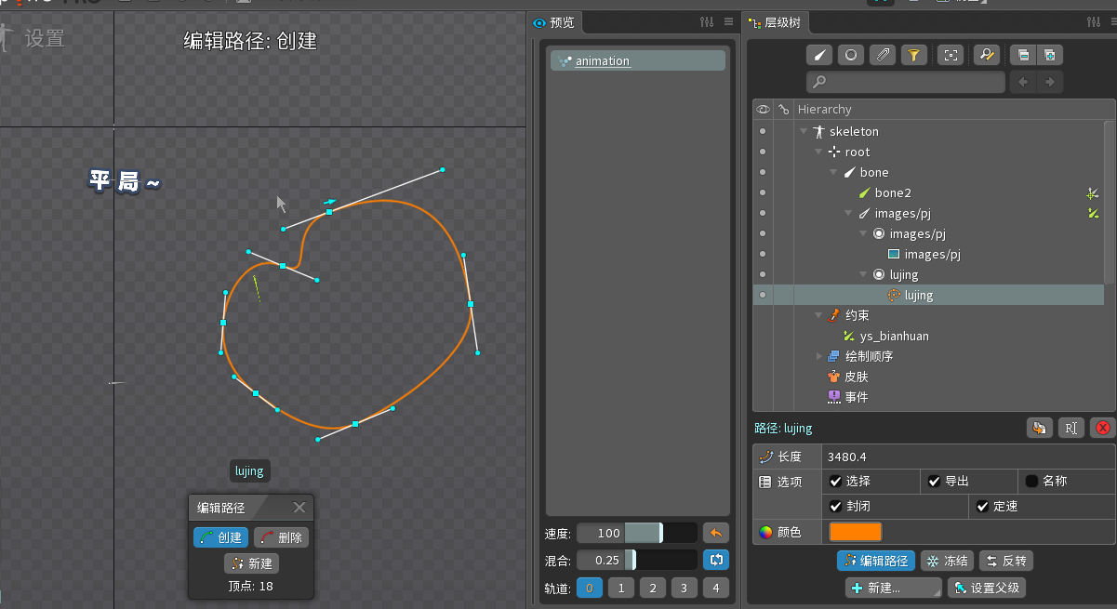Viewport: 1117px width, 609px height.
Task: Open the orange path color swatch
Action: point(856,532)
